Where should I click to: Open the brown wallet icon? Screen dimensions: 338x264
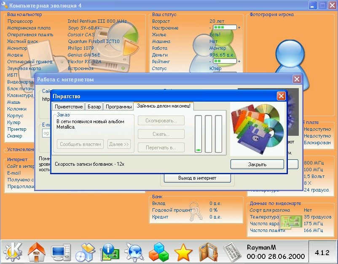point(208,252)
